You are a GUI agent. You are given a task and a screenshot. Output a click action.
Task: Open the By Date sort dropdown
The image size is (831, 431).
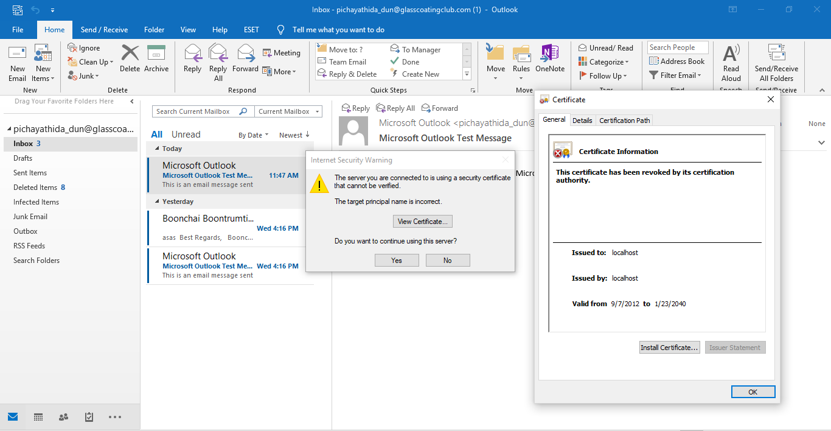pos(254,135)
